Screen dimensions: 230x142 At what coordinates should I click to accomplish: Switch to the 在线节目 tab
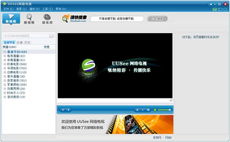9,43
